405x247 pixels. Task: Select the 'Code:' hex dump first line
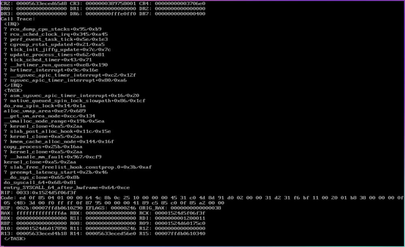click(202, 198)
